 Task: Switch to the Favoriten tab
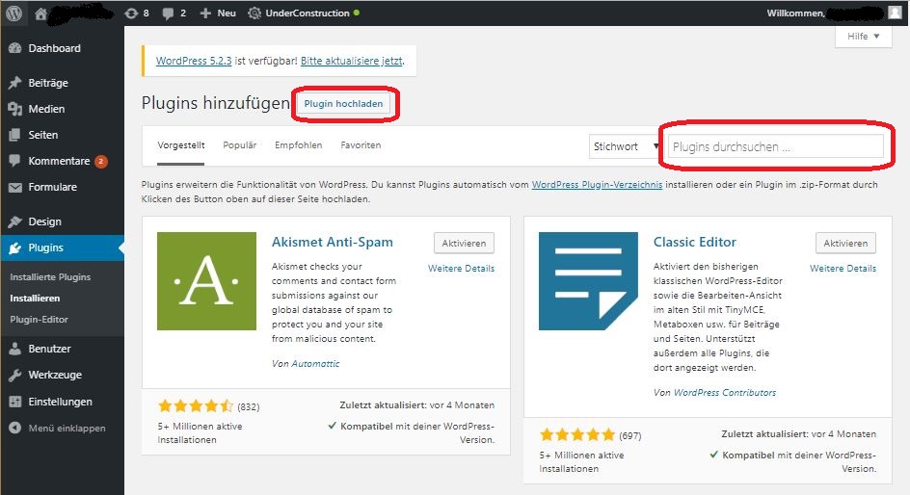pyautogui.click(x=361, y=144)
